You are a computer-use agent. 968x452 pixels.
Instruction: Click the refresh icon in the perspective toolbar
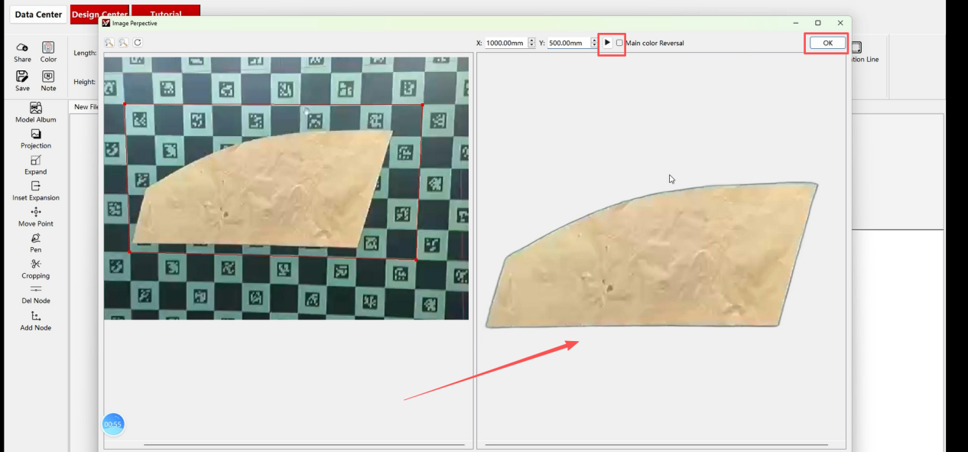tap(138, 43)
